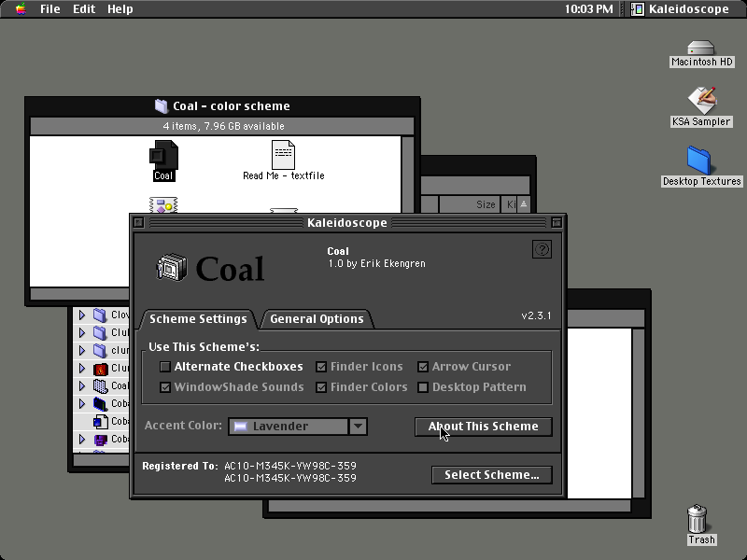Screen dimensions: 747x560
Task: Click the Kaleidoscope application menu icon
Action: tap(638, 9)
